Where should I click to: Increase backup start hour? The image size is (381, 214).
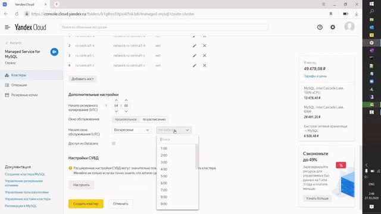pos(116,100)
